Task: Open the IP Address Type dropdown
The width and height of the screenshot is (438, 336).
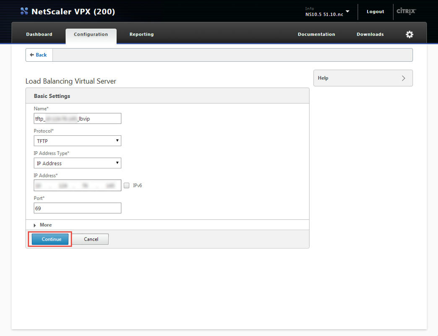Action: (77, 163)
